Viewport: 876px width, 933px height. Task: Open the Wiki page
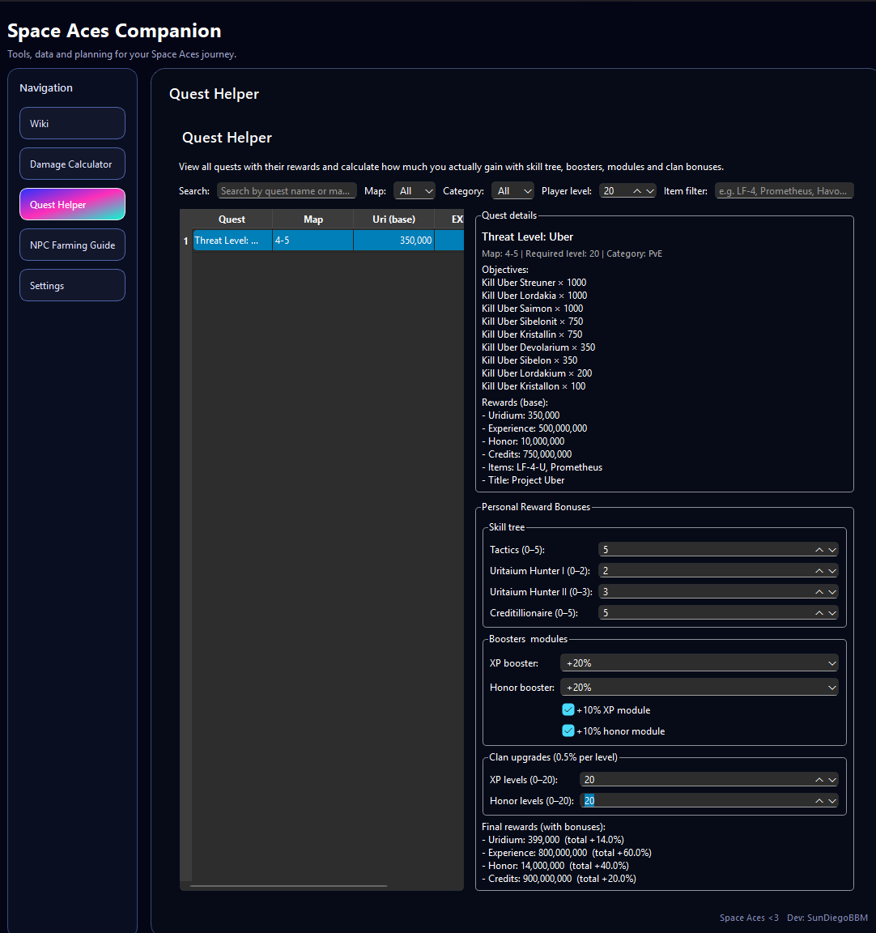click(x=72, y=123)
